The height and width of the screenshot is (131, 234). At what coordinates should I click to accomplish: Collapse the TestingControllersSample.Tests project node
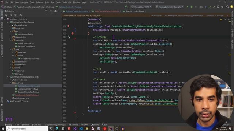coord(7,77)
